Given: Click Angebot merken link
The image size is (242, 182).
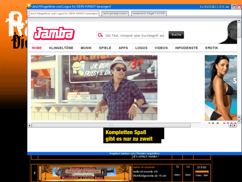Looking at the screenshot, I should (120, 153).
